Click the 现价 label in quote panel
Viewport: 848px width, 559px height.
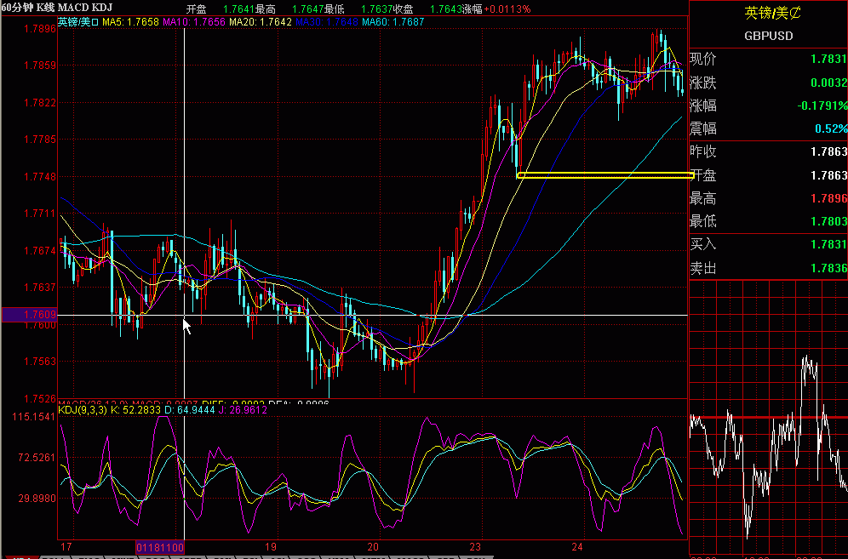point(703,59)
